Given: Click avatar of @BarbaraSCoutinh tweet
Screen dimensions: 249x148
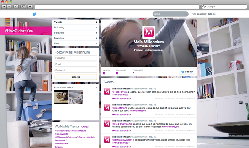Looking at the screenshot, I should [x=107, y=139].
